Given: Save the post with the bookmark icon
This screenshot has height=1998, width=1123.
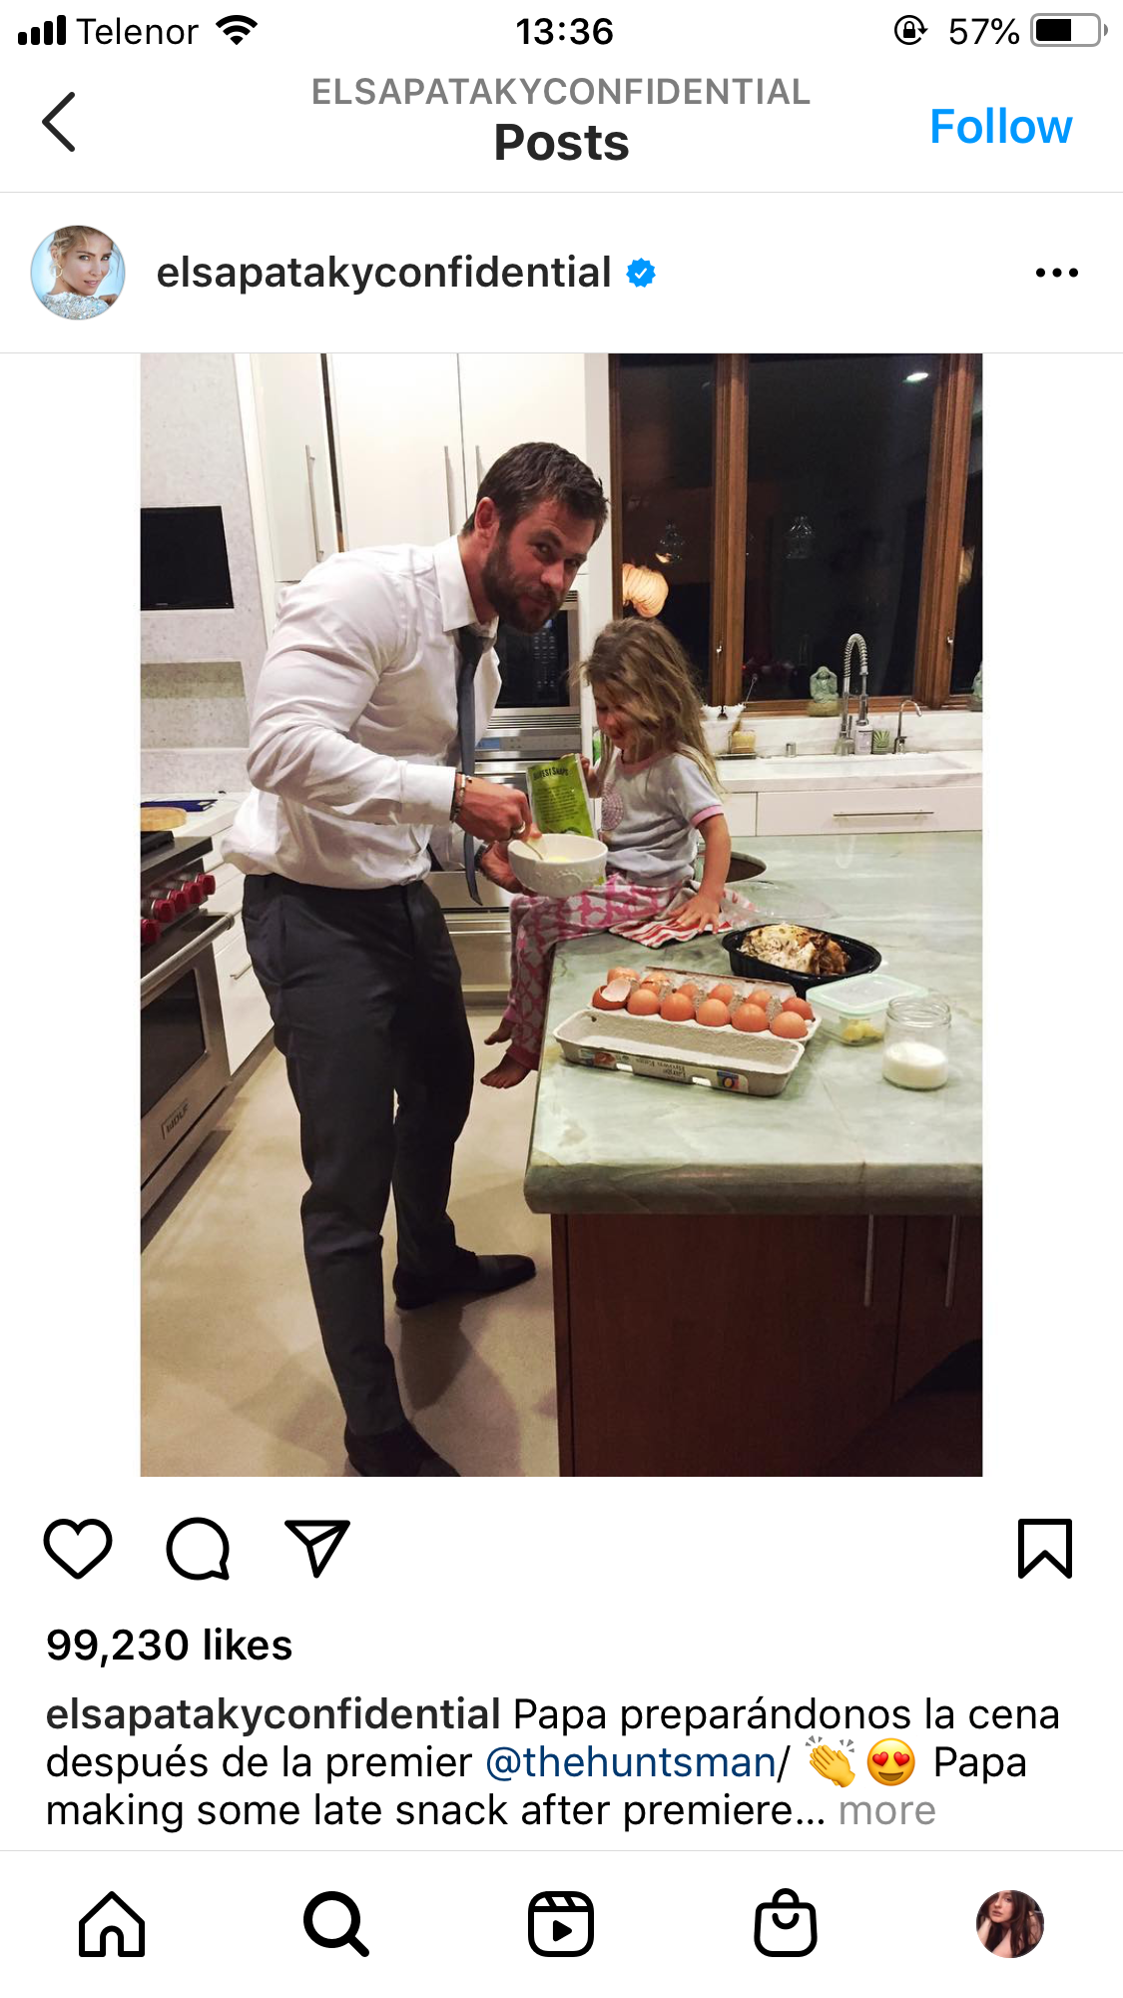Looking at the screenshot, I should (x=1044, y=1549).
